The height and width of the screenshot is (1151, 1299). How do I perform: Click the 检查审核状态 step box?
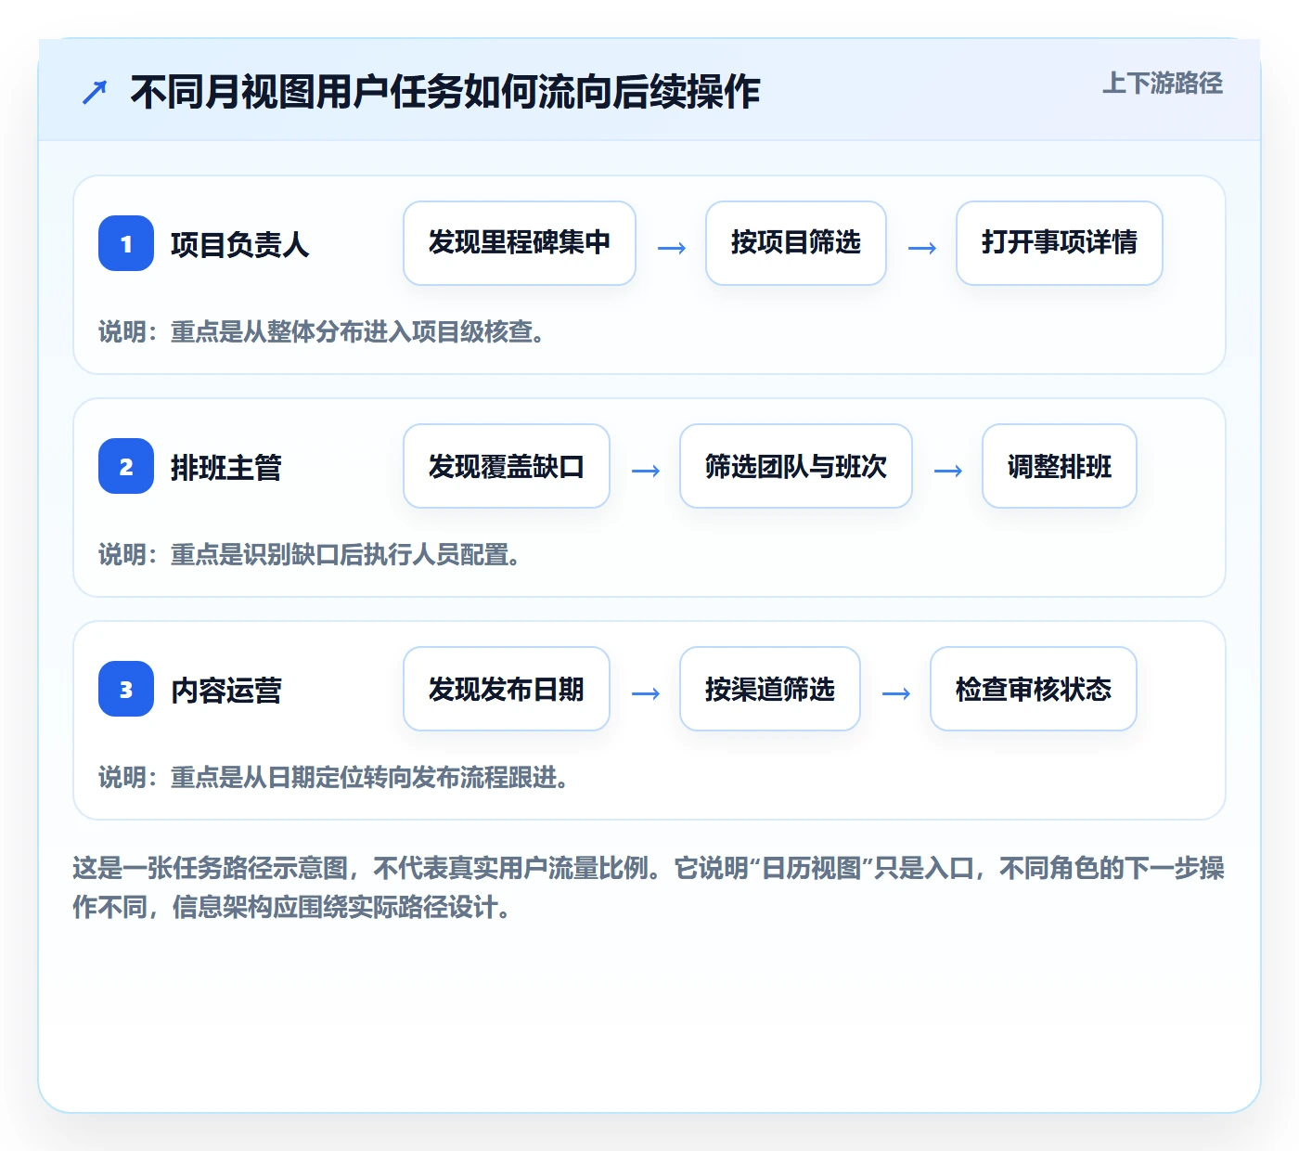coord(1034,689)
